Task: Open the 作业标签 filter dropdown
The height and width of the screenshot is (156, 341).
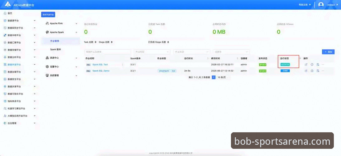Action: [x=152, y=52]
